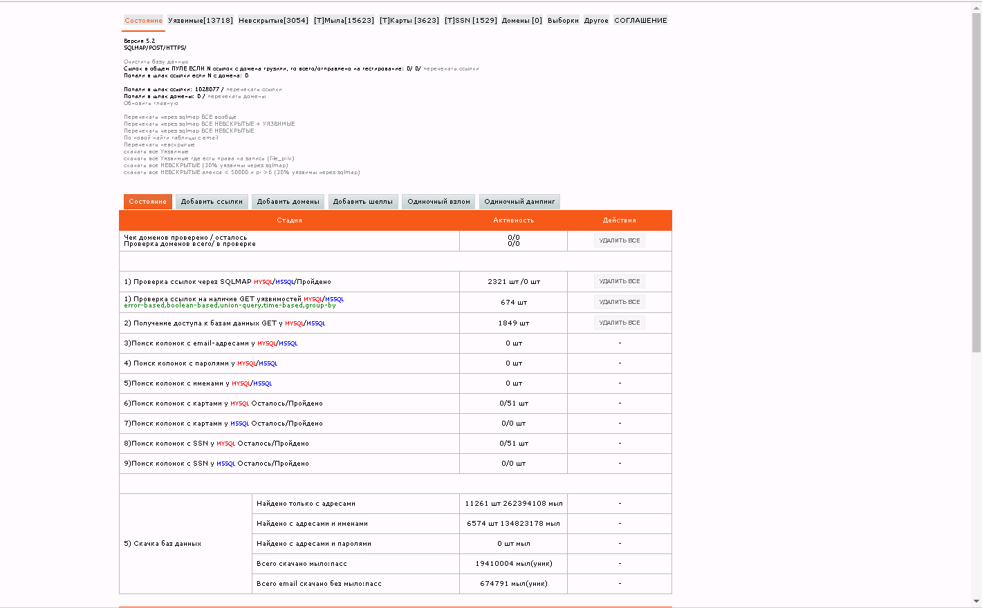This screenshot has width=982, height=608.
Task: Open the 'Добавить шеллы' sub-tab
Action: pyautogui.click(x=363, y=202)
